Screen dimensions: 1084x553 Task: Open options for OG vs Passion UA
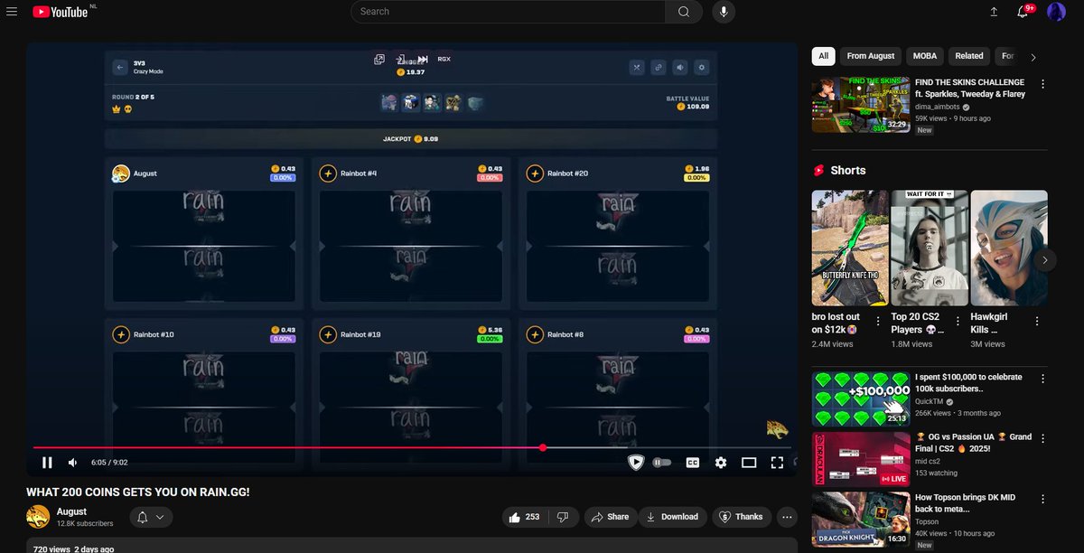click(x=1042, y=438)
